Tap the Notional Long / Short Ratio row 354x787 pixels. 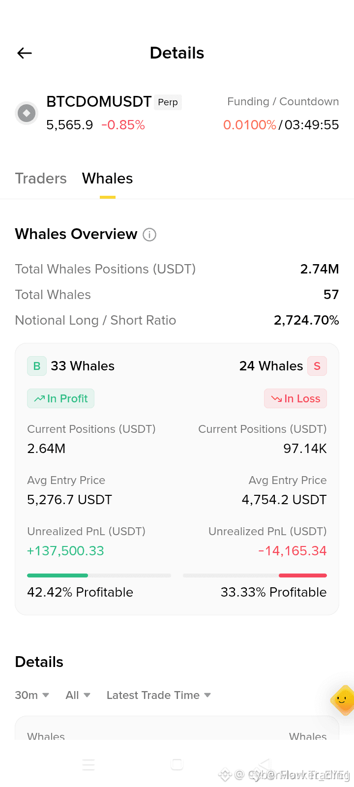point(177,320)
